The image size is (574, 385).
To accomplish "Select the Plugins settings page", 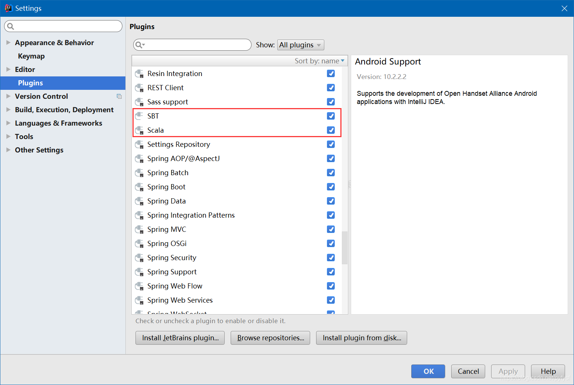I will tap(63, 83).
